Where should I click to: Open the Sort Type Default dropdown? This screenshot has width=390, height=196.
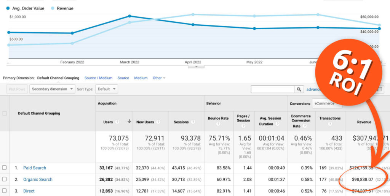click(107, 89)
